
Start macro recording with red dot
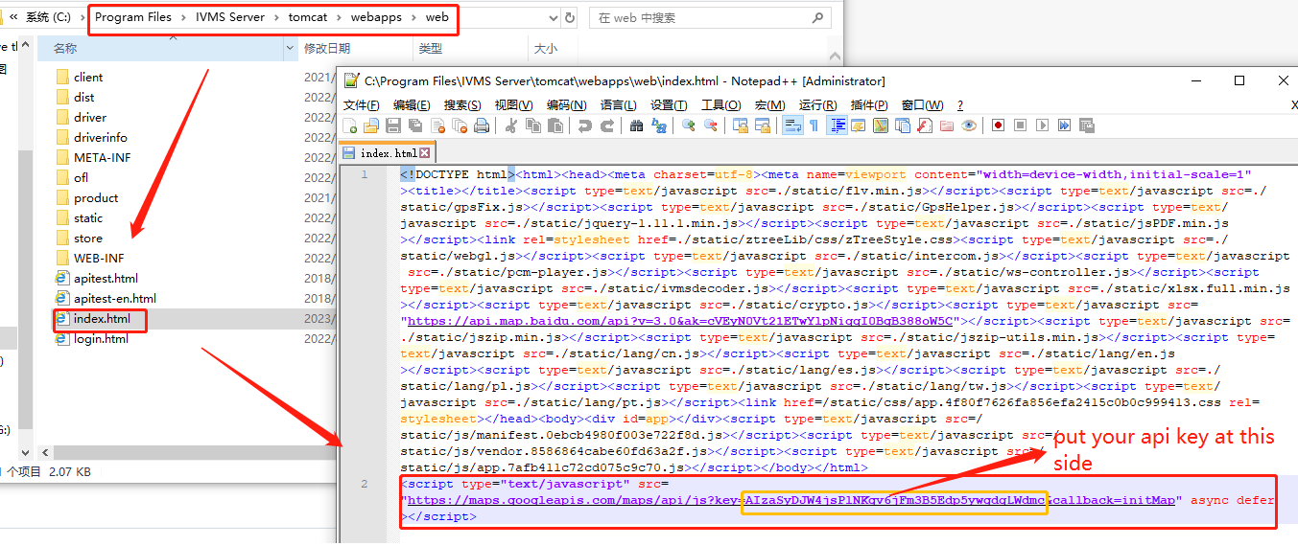998,125
